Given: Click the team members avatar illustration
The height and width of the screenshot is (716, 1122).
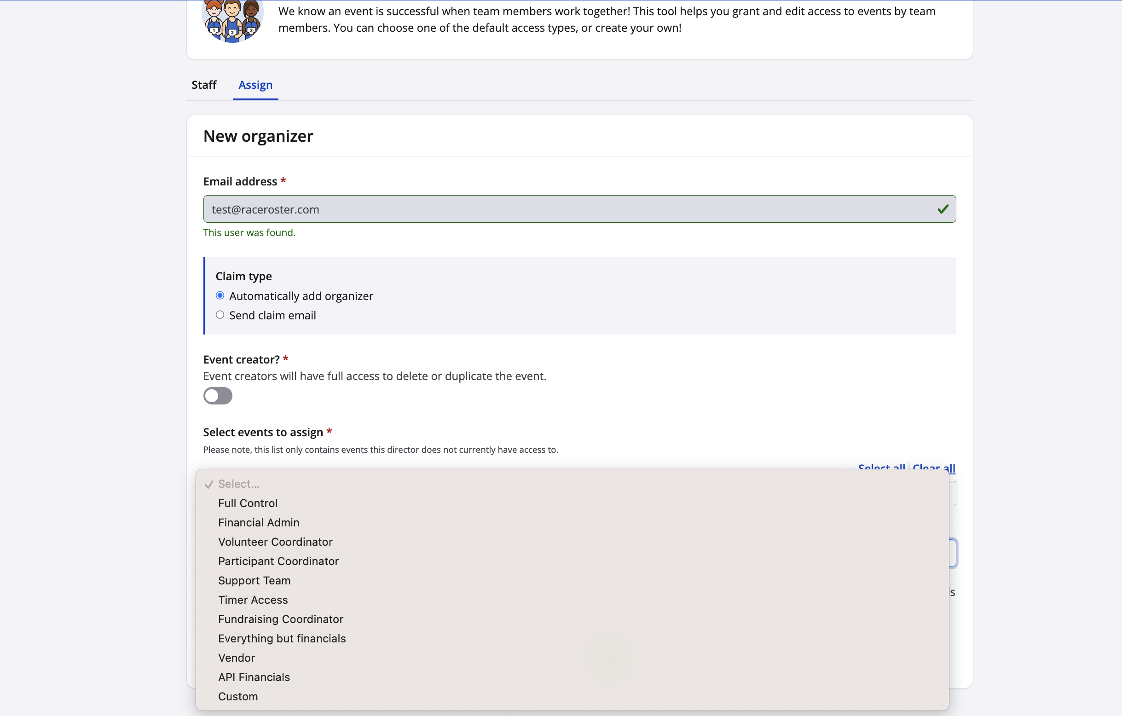Looking at the screenshot, I should click(232, 20).
